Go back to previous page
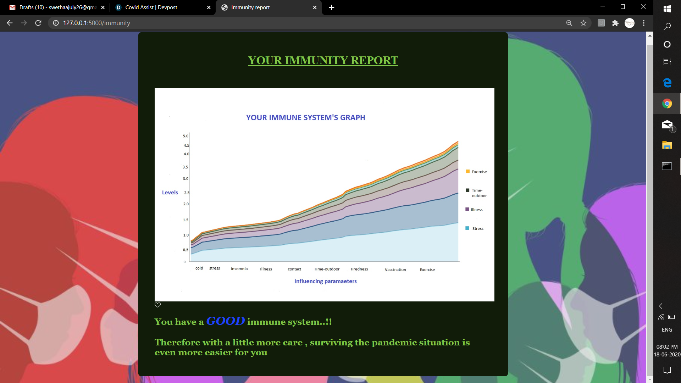The width and height of the screenshot is (681, 383). coord(10,23)
